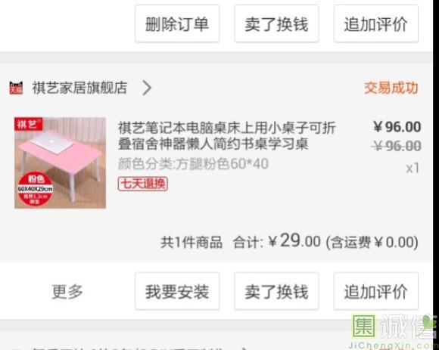The image size is (439, 350).
Task: Click the 删除订单 delete order button
Action: click(x=177, y=23)
